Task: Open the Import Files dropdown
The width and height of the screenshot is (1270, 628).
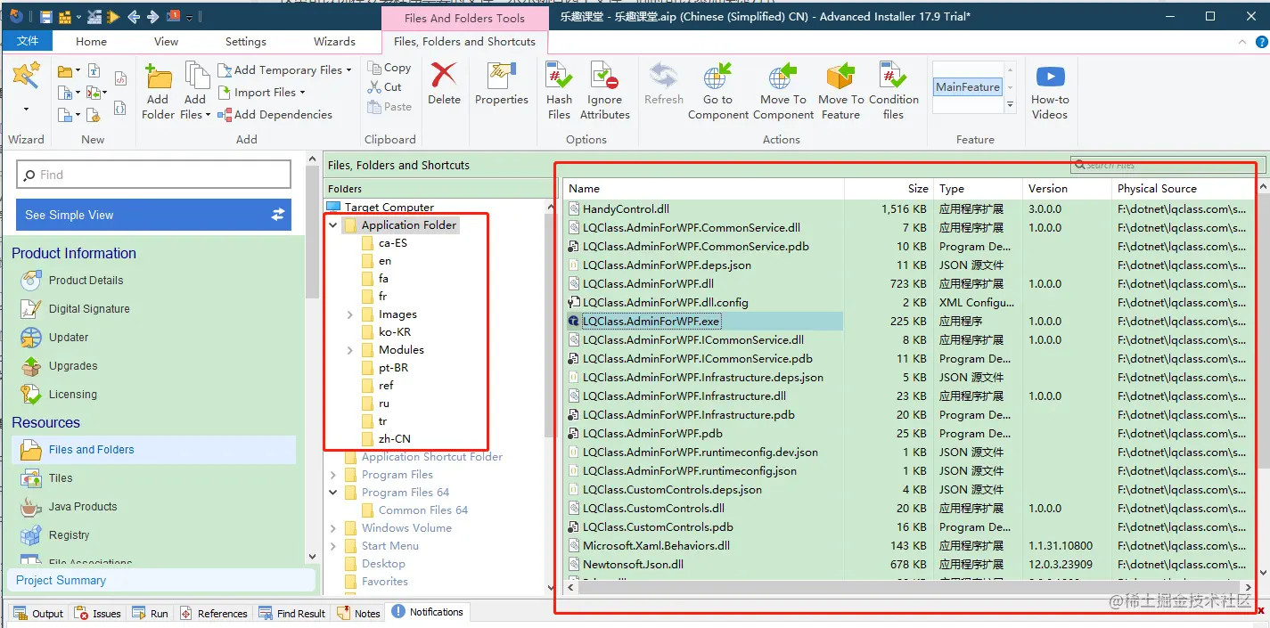Action: [302, 93]
